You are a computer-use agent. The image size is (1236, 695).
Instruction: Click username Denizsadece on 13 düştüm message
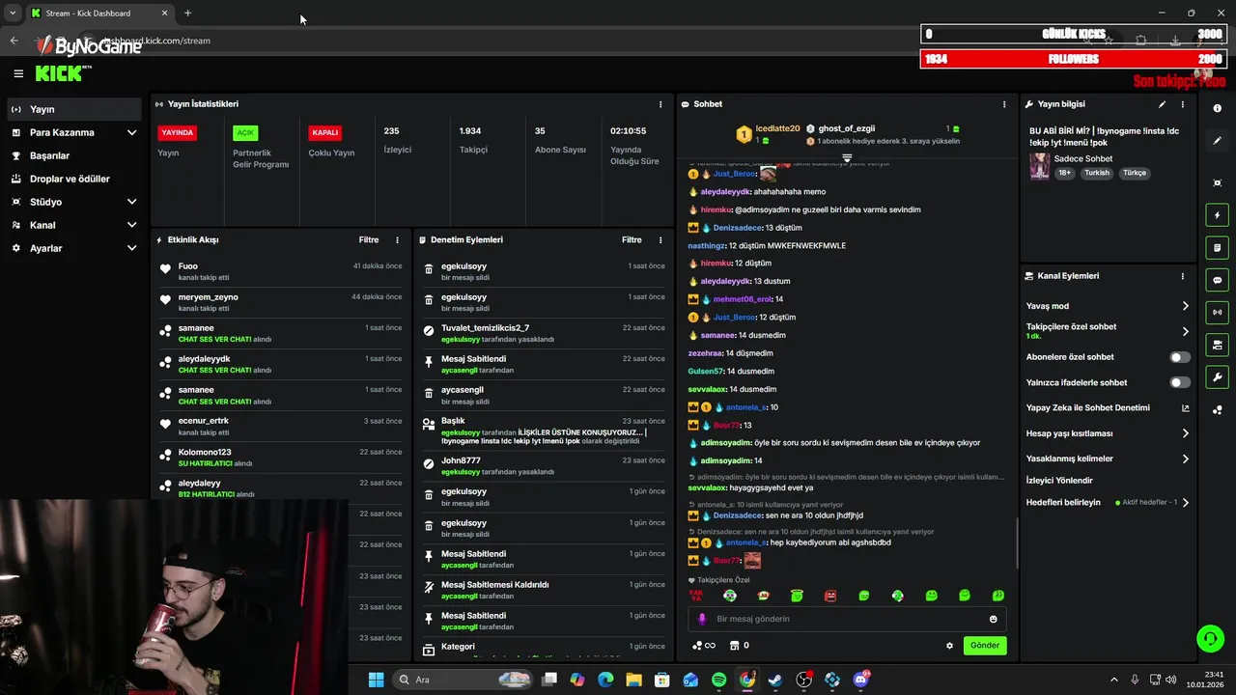[x=738, y=228]
